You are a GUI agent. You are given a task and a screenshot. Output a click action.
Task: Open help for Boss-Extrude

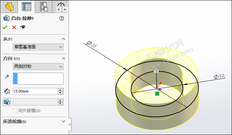coord(62,18)
